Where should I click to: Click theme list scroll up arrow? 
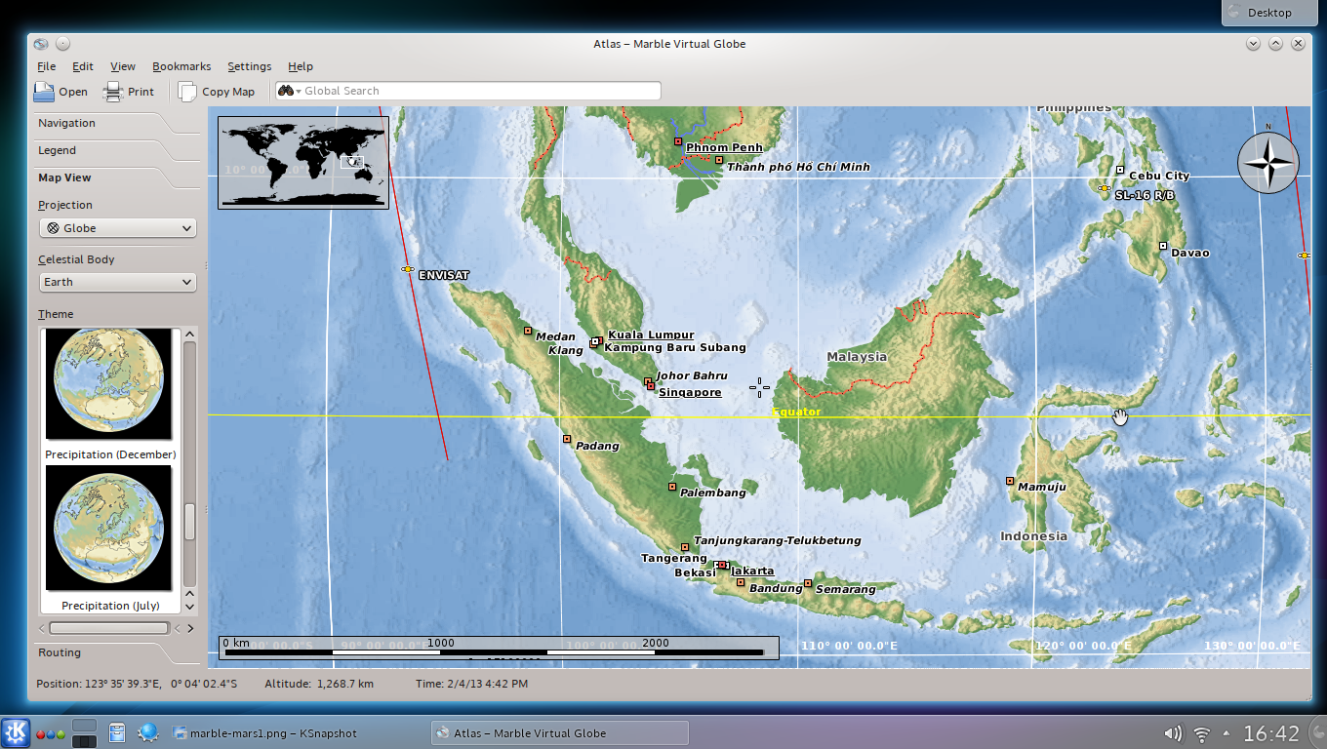(x=189, y=335)
